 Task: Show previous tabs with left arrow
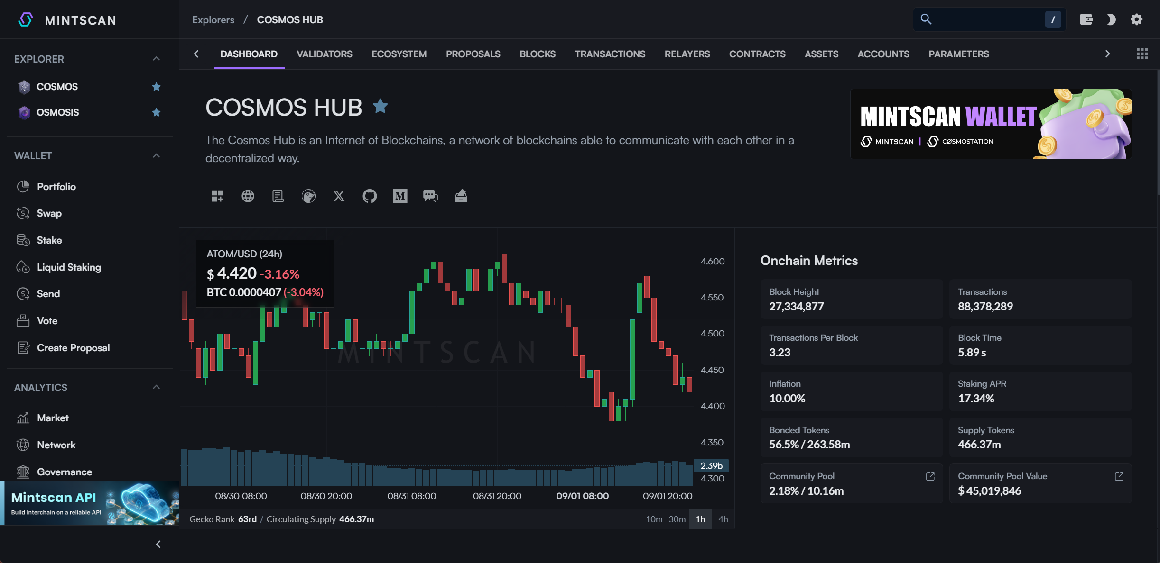[196, 54]
